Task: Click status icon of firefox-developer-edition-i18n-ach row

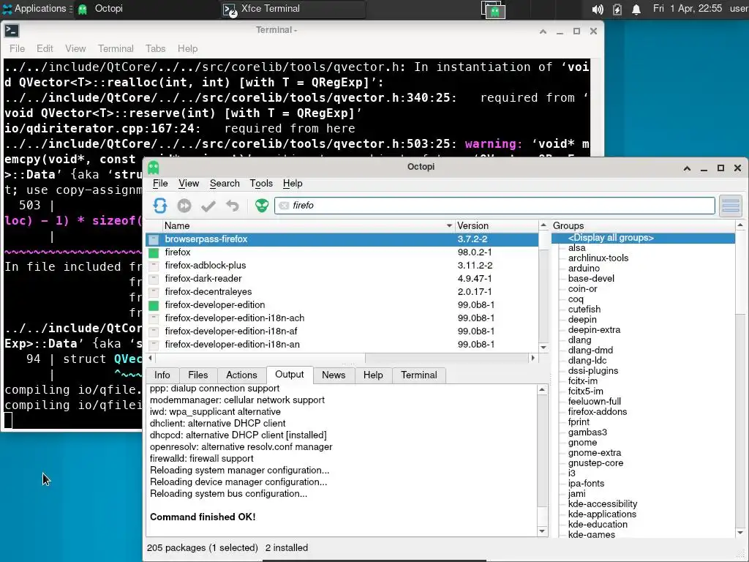Action: (154, 318)
